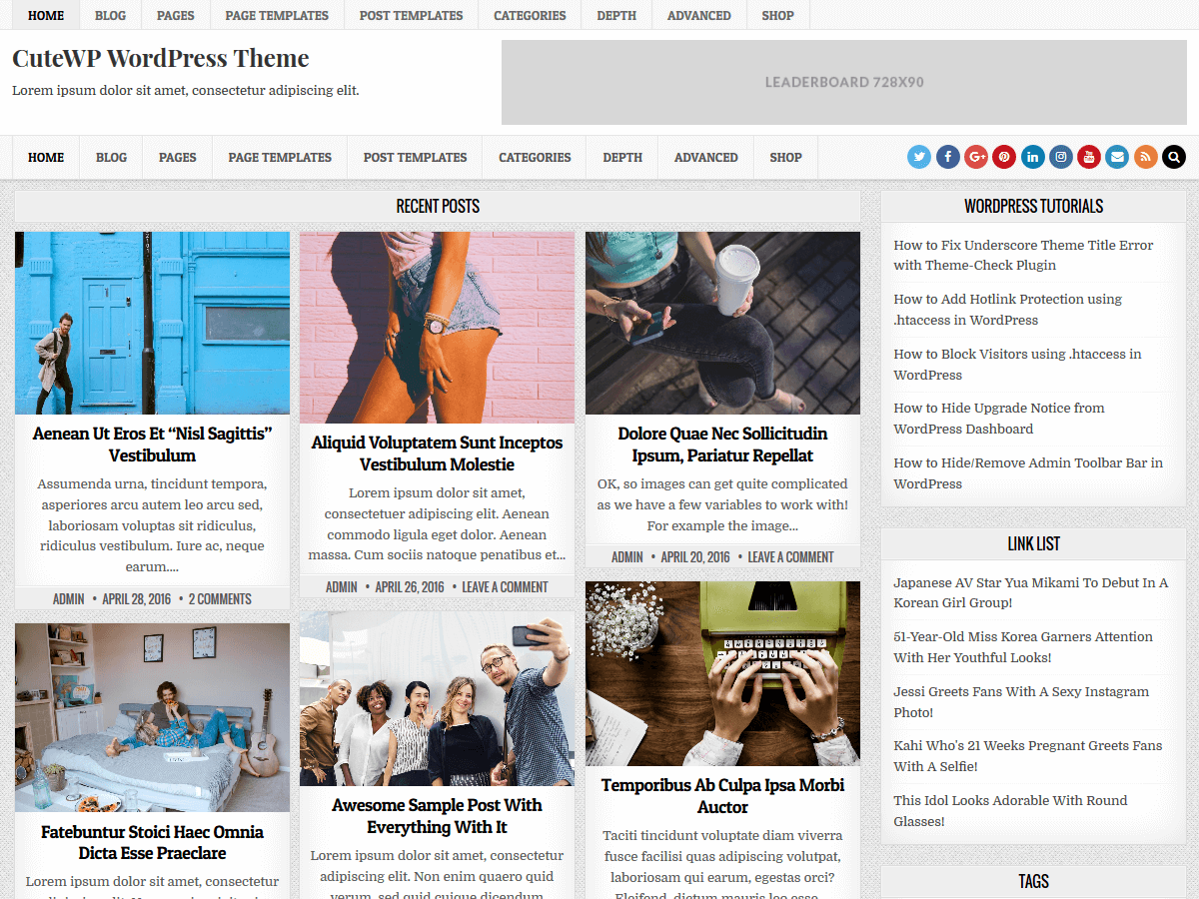1199x899 pixels.
Task: Open the search magnifier icon
Action: coord(1173,157)
